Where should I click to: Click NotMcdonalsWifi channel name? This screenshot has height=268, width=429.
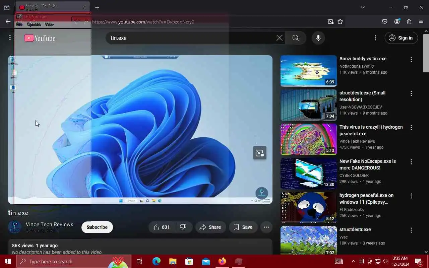point(357,66)
